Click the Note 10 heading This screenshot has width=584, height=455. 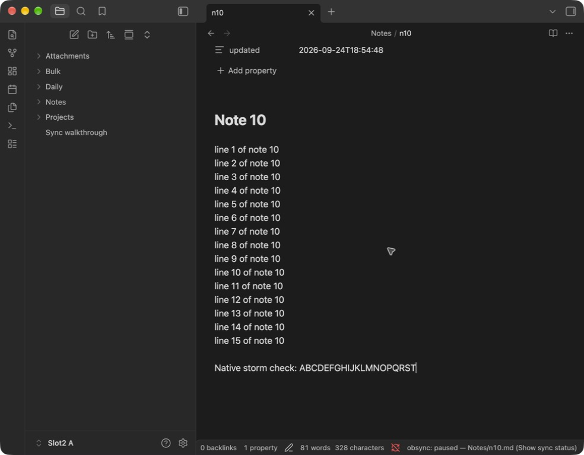point(240,120)
